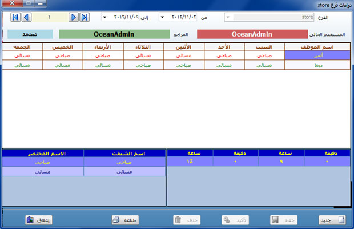Click the جديد (New) button

[x=332, y=219]
